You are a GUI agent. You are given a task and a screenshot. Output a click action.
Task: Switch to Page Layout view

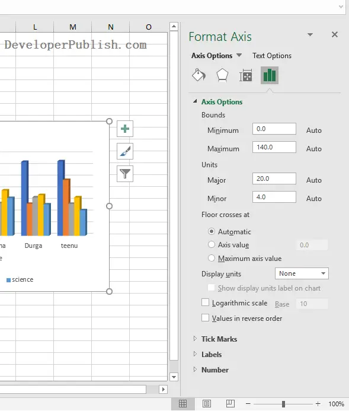207,404
